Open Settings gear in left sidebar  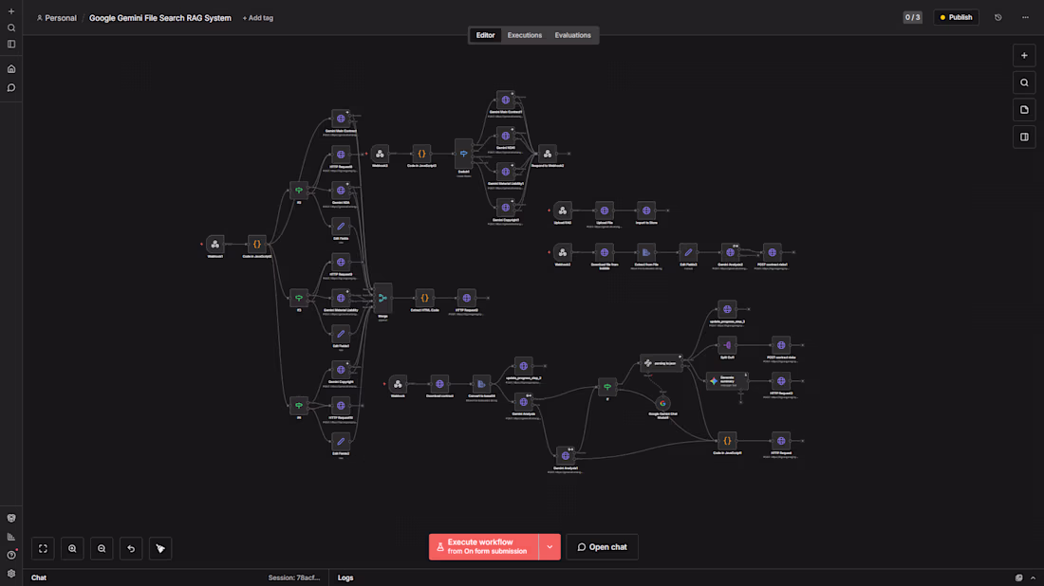[x=11, y=574]
